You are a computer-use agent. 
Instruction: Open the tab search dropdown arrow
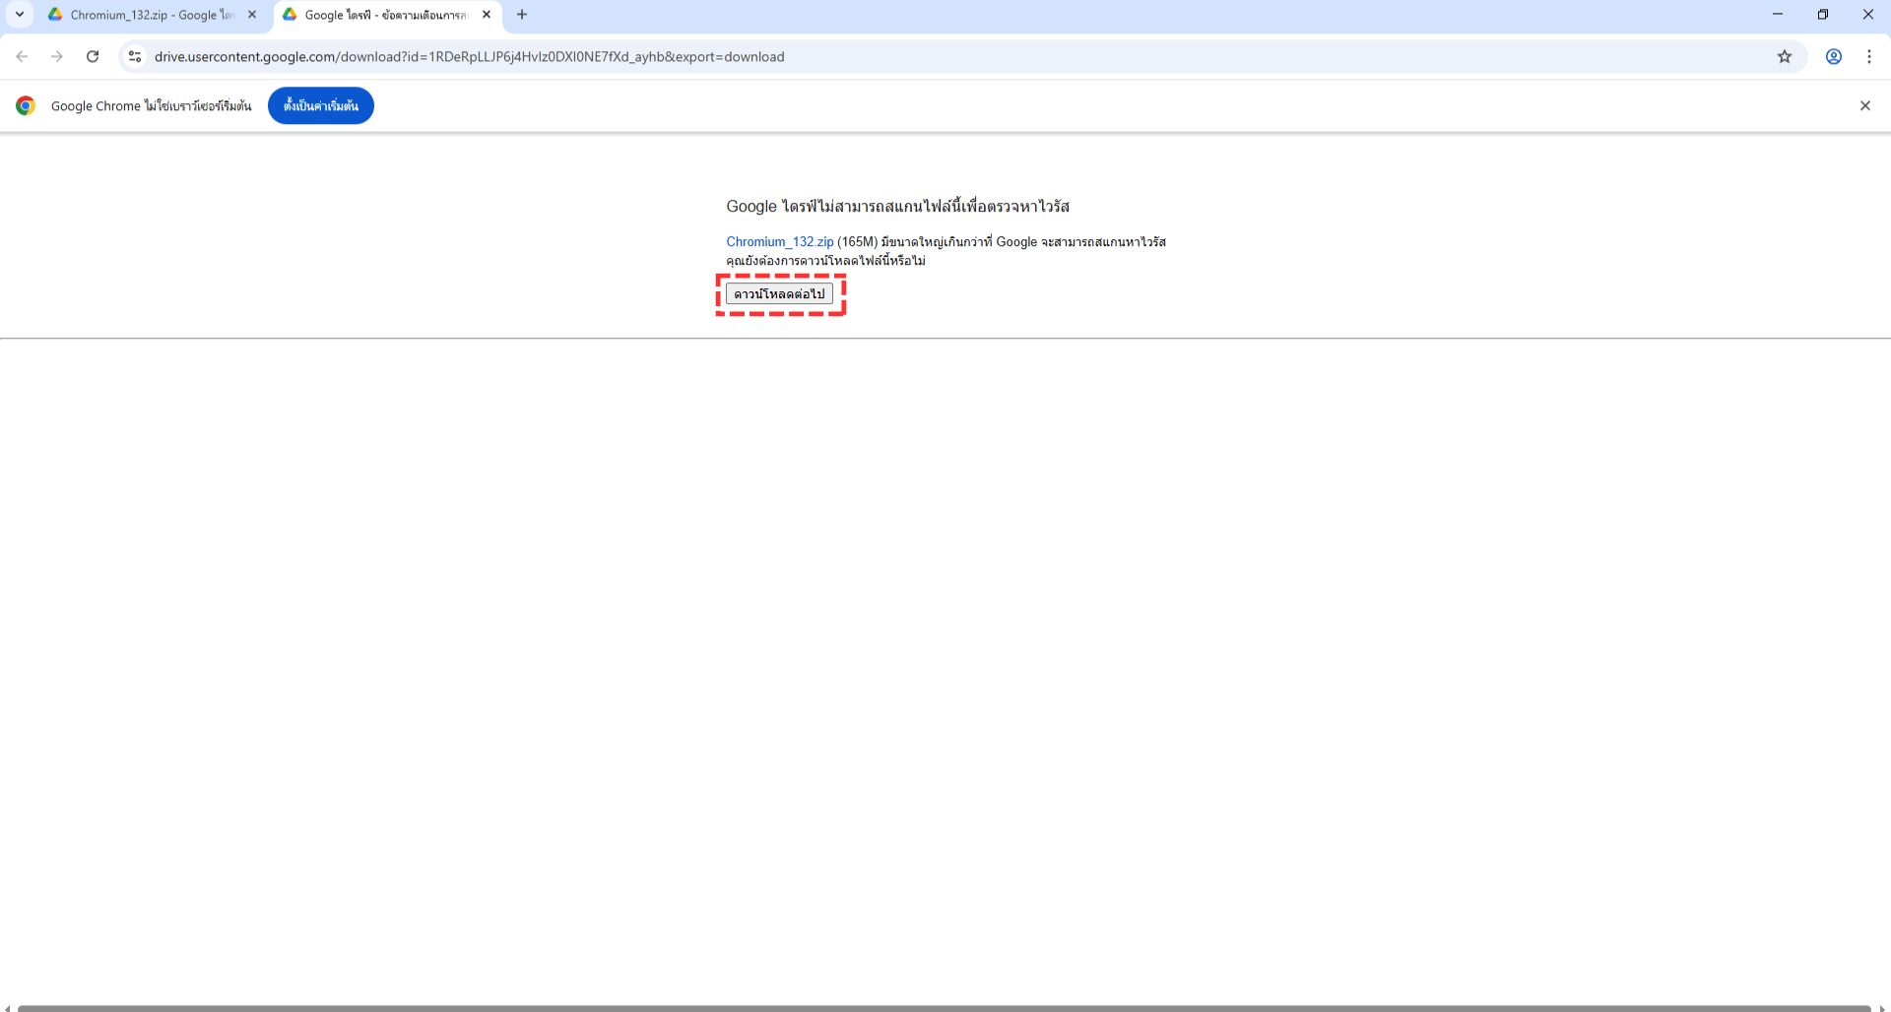20,15
